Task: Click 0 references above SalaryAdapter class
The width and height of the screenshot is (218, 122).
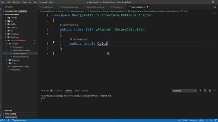Action: (x=69, y=25)
